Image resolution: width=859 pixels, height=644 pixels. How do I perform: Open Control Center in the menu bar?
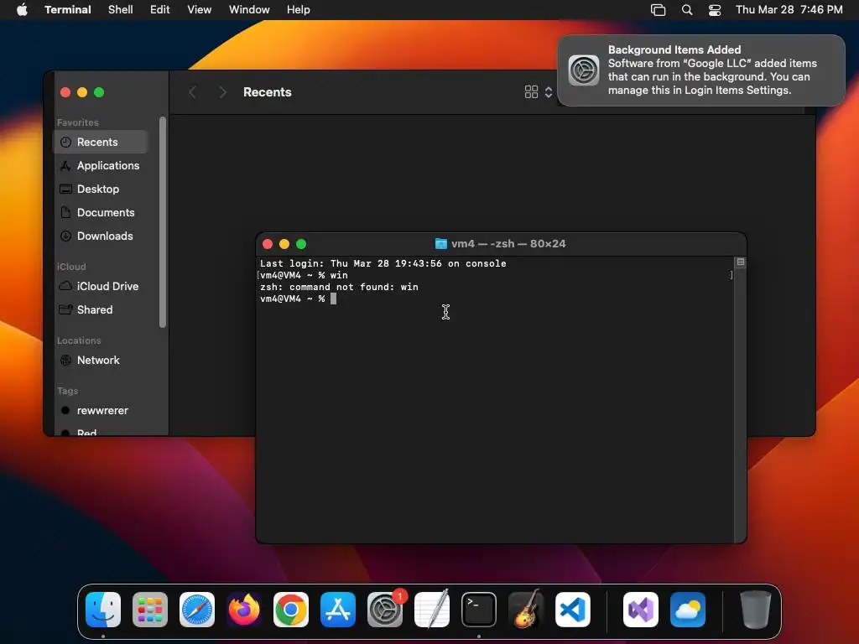click(715, 9)
